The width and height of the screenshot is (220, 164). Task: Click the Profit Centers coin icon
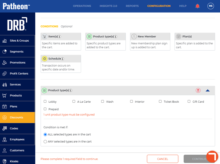point(4,74)
